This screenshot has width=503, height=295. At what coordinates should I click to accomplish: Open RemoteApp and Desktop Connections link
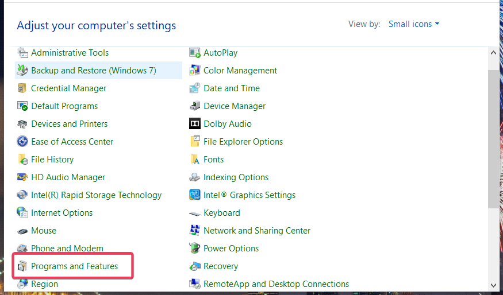276,284
